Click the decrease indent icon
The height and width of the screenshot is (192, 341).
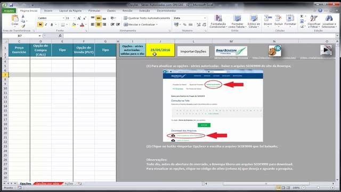coord(112,25)
